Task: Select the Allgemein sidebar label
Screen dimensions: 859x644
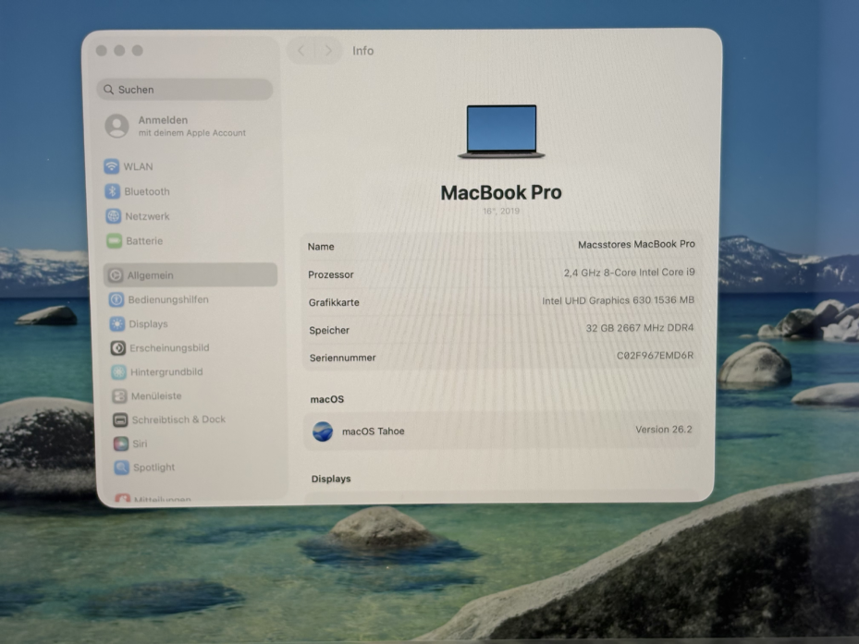Action: point(150,275)
